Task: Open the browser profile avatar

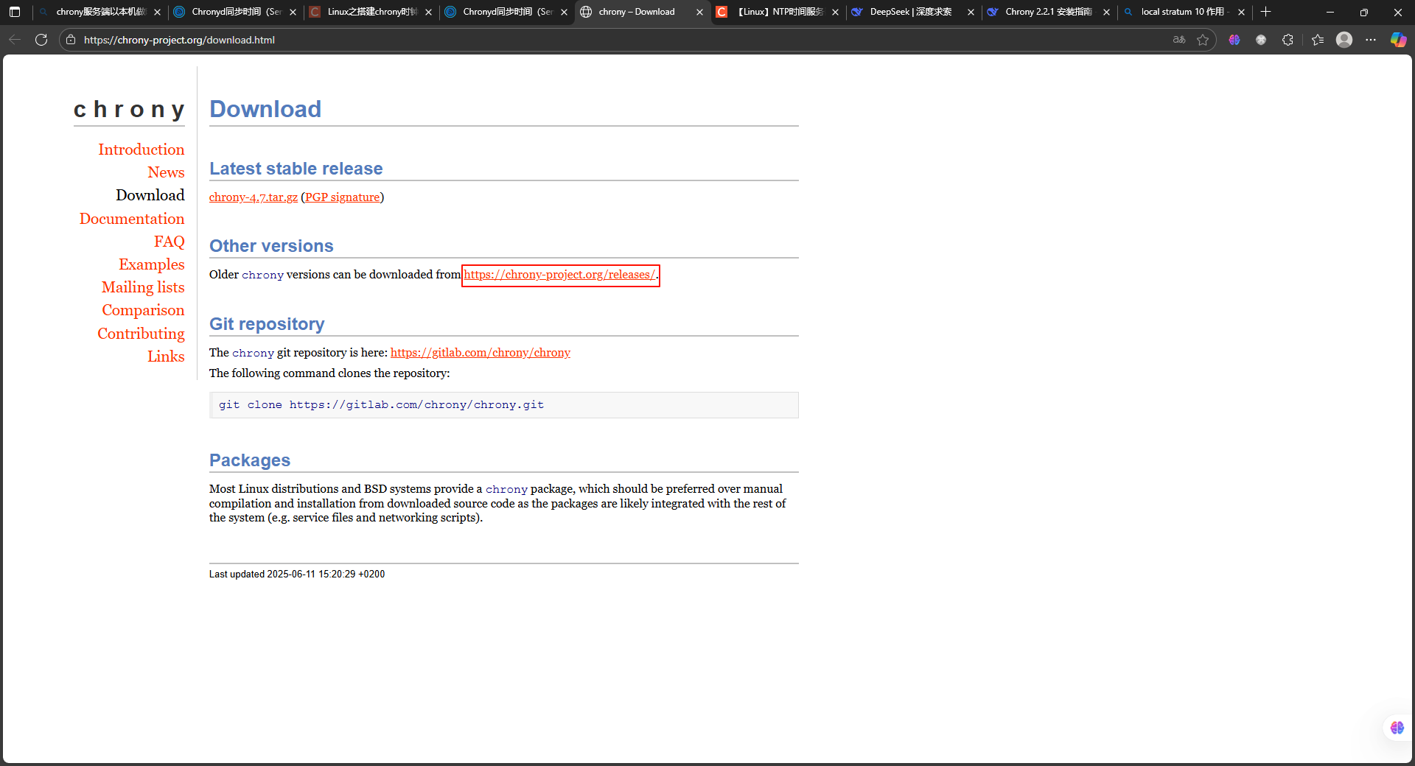Action: [1344, 40]
